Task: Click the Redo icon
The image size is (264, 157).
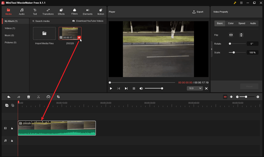Action: (19, 97)
